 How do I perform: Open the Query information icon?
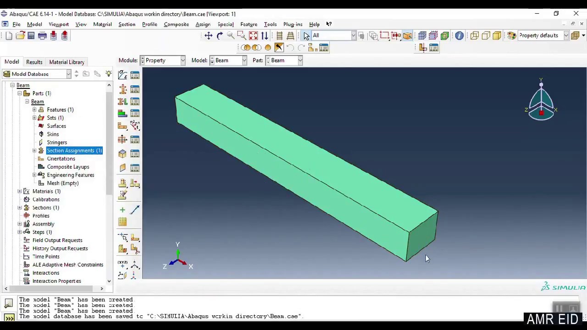[x=459, y=36]
